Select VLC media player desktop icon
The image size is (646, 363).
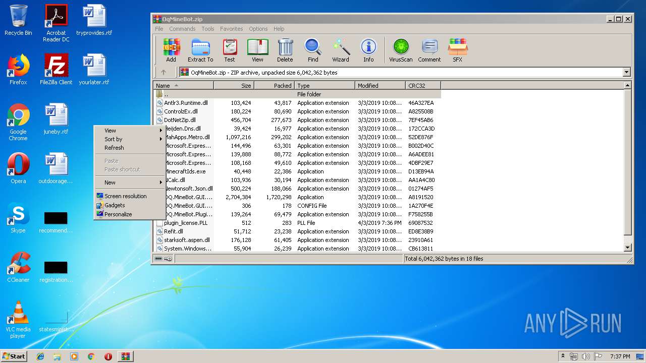tap(18, 320)
